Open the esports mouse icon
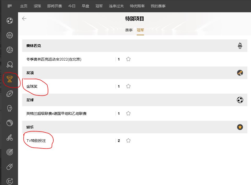 click(x=10, y=166)
